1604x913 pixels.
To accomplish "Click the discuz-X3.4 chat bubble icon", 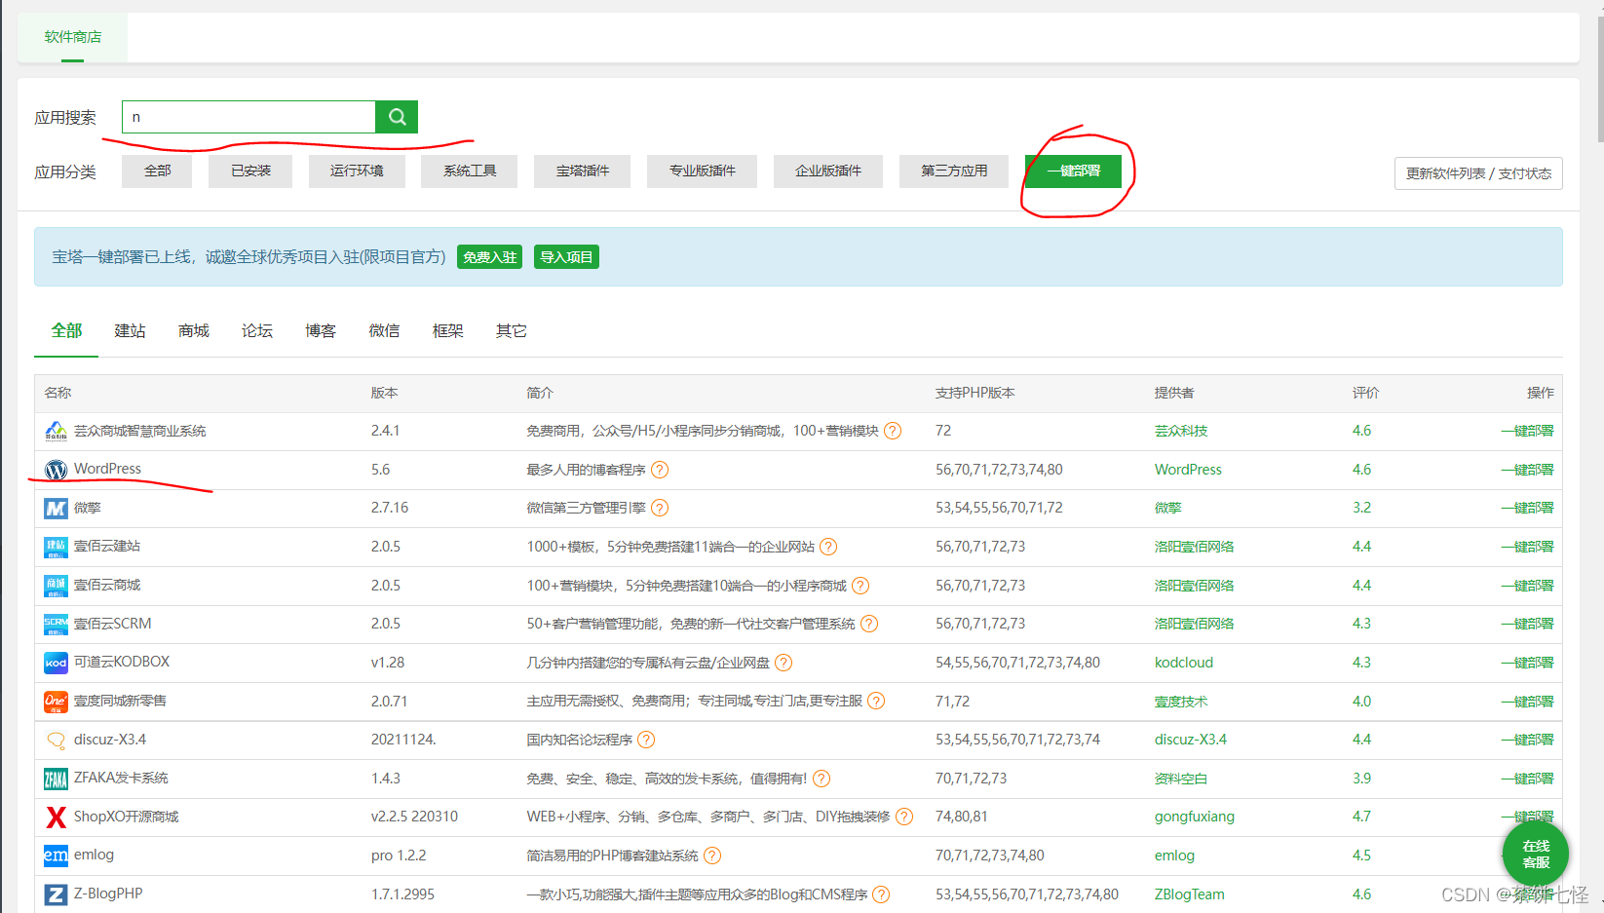I will [x=56, y=741].
